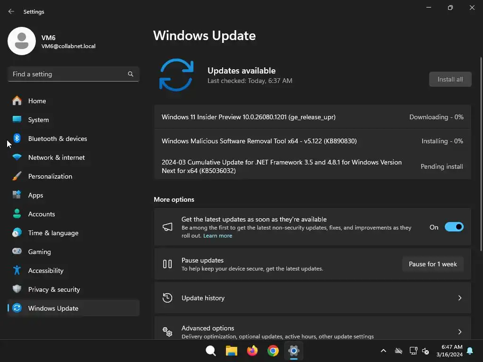Click the Network wifi icon
483x362 pixels.
tap(17, 157)
